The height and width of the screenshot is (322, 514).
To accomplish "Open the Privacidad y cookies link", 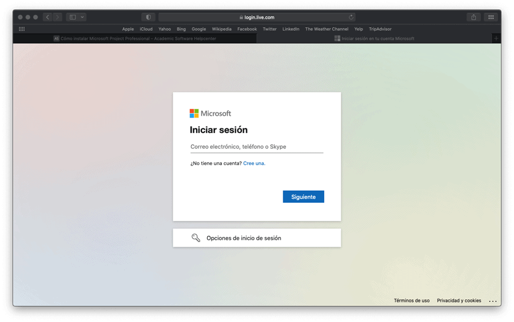I will (459, 300).
